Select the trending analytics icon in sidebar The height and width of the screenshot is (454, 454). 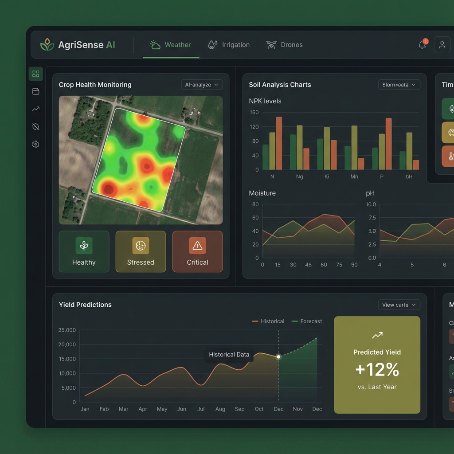click(35, 109)
